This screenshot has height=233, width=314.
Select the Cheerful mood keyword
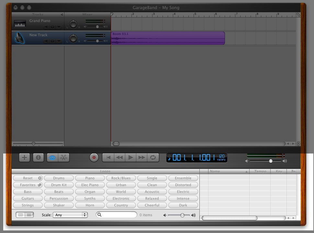[x=152, y=205]
